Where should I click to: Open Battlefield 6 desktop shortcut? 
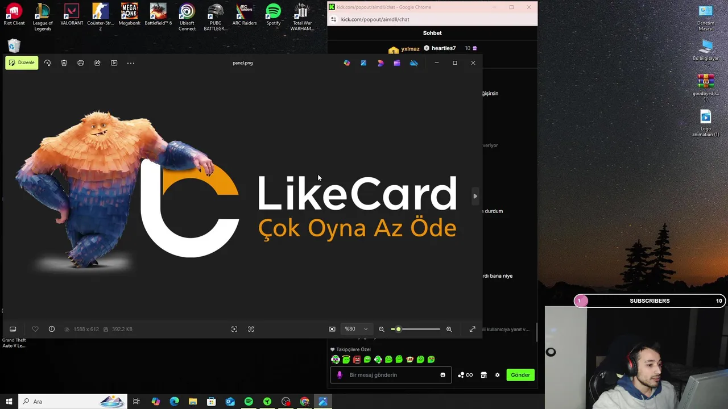(158, 15)
